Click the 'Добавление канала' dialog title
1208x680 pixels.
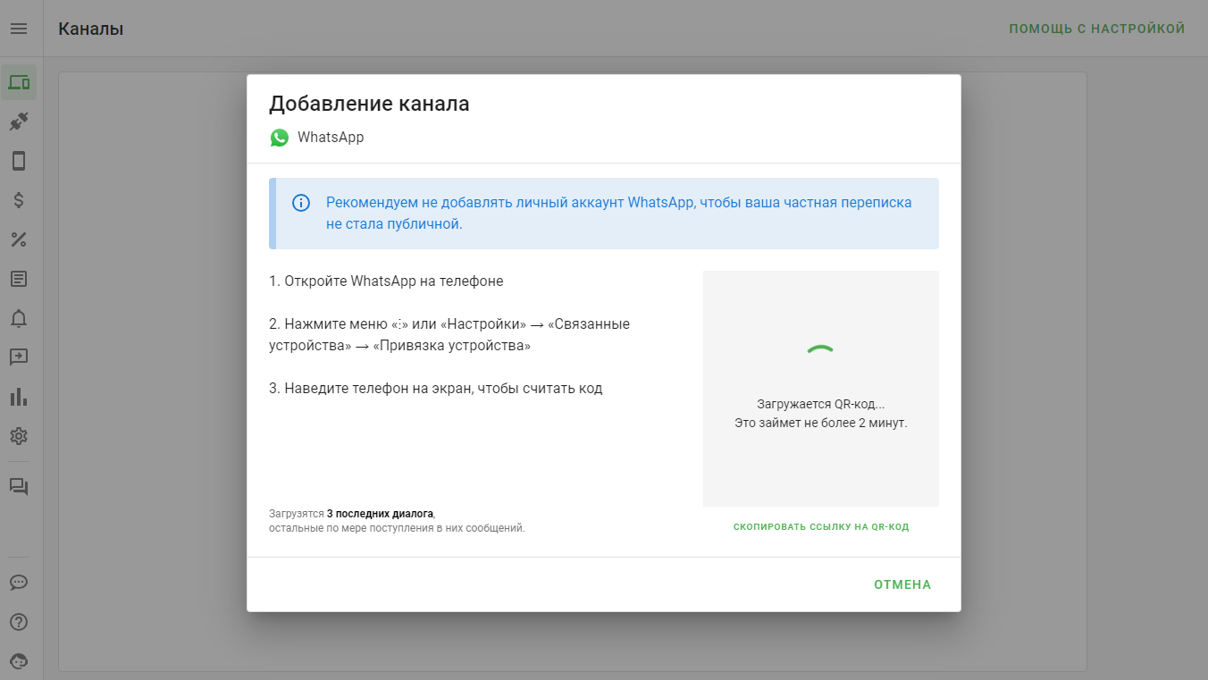[x=369, y=104]
